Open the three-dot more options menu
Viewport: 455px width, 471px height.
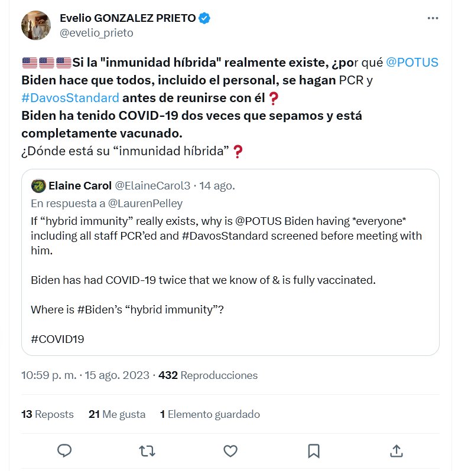(433, 18)
